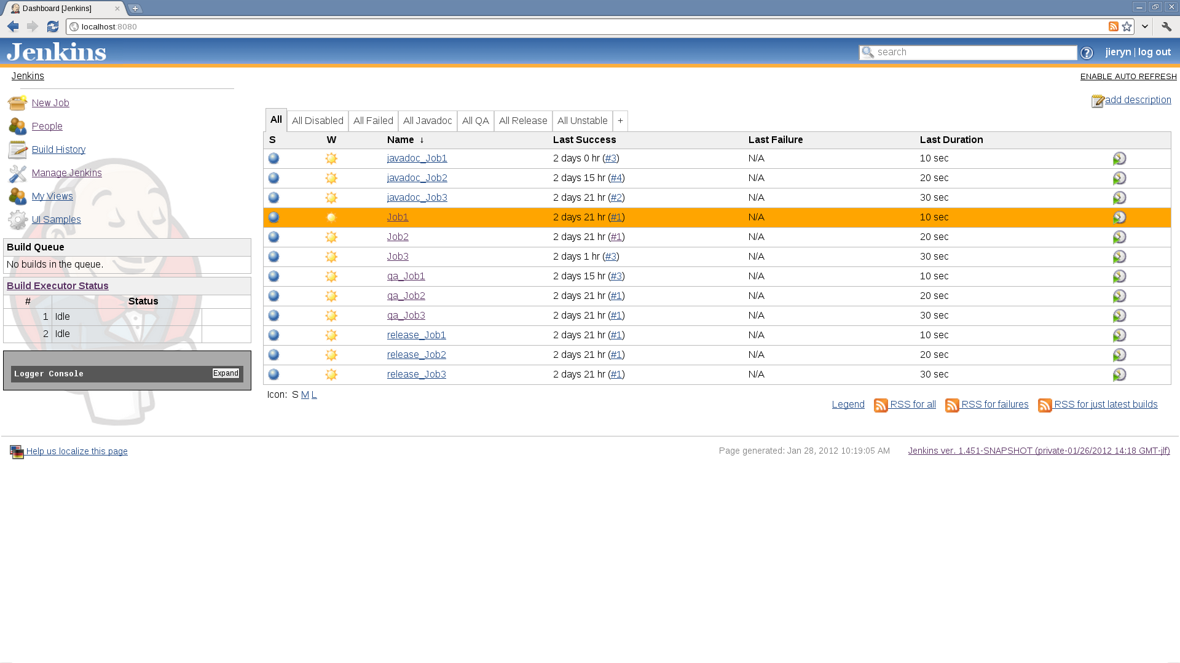This screenshot has height=663, width=1180.
Task: Switch to the All Failed tab
Action: 373,121
